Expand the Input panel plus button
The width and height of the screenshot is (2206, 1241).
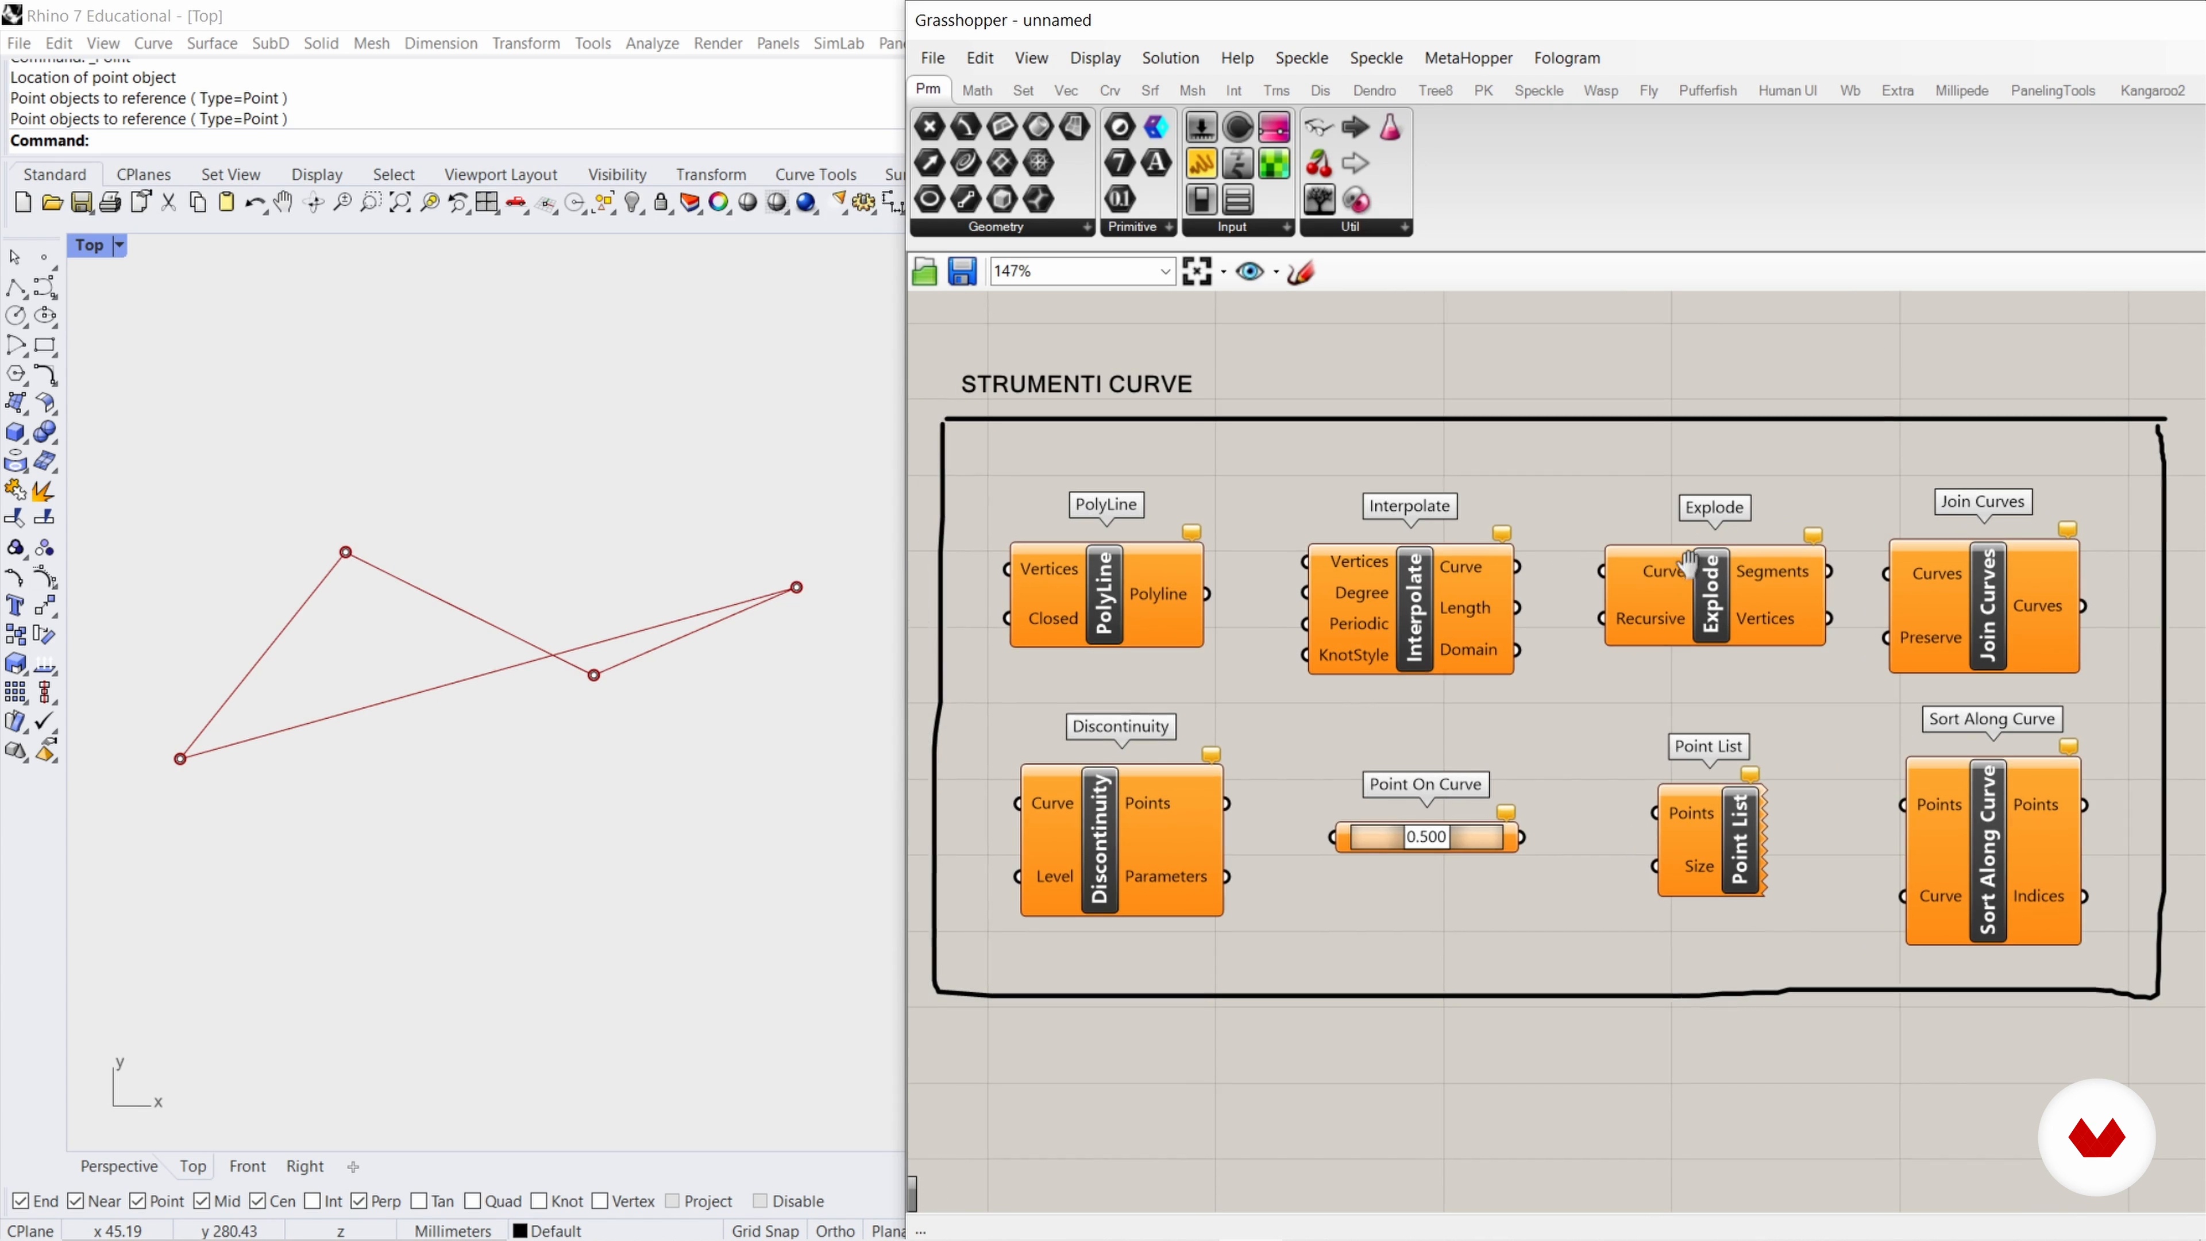[1286, 227]
